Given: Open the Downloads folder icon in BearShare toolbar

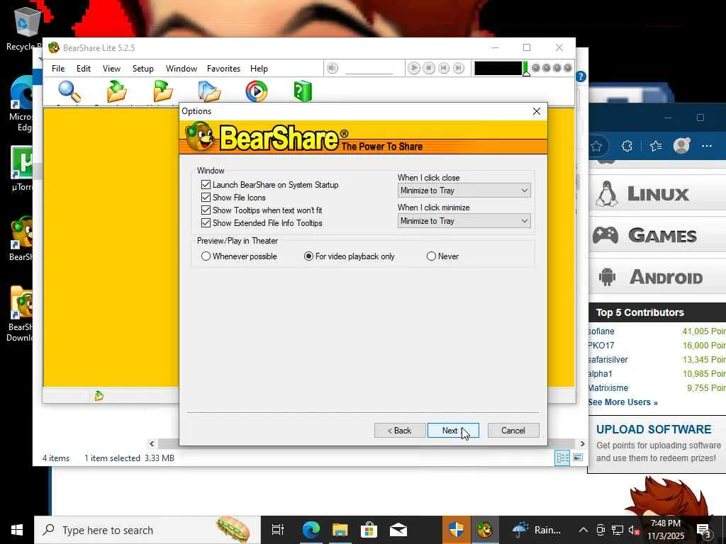Looking at the screenshot, I should point(117,91).
